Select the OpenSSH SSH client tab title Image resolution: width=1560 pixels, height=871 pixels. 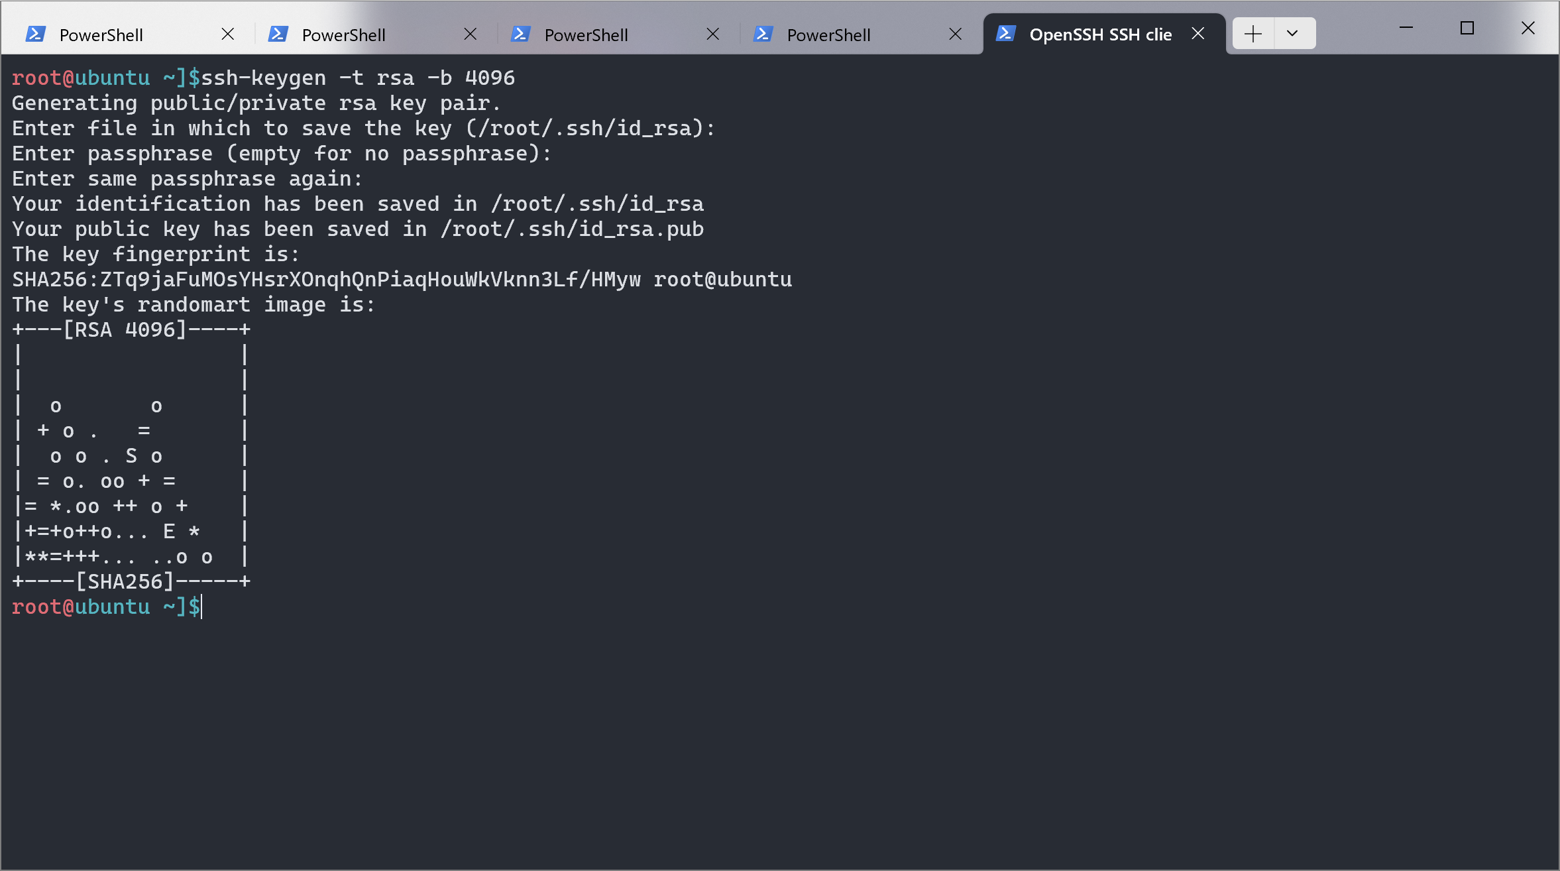click(x=1100, y=34)
